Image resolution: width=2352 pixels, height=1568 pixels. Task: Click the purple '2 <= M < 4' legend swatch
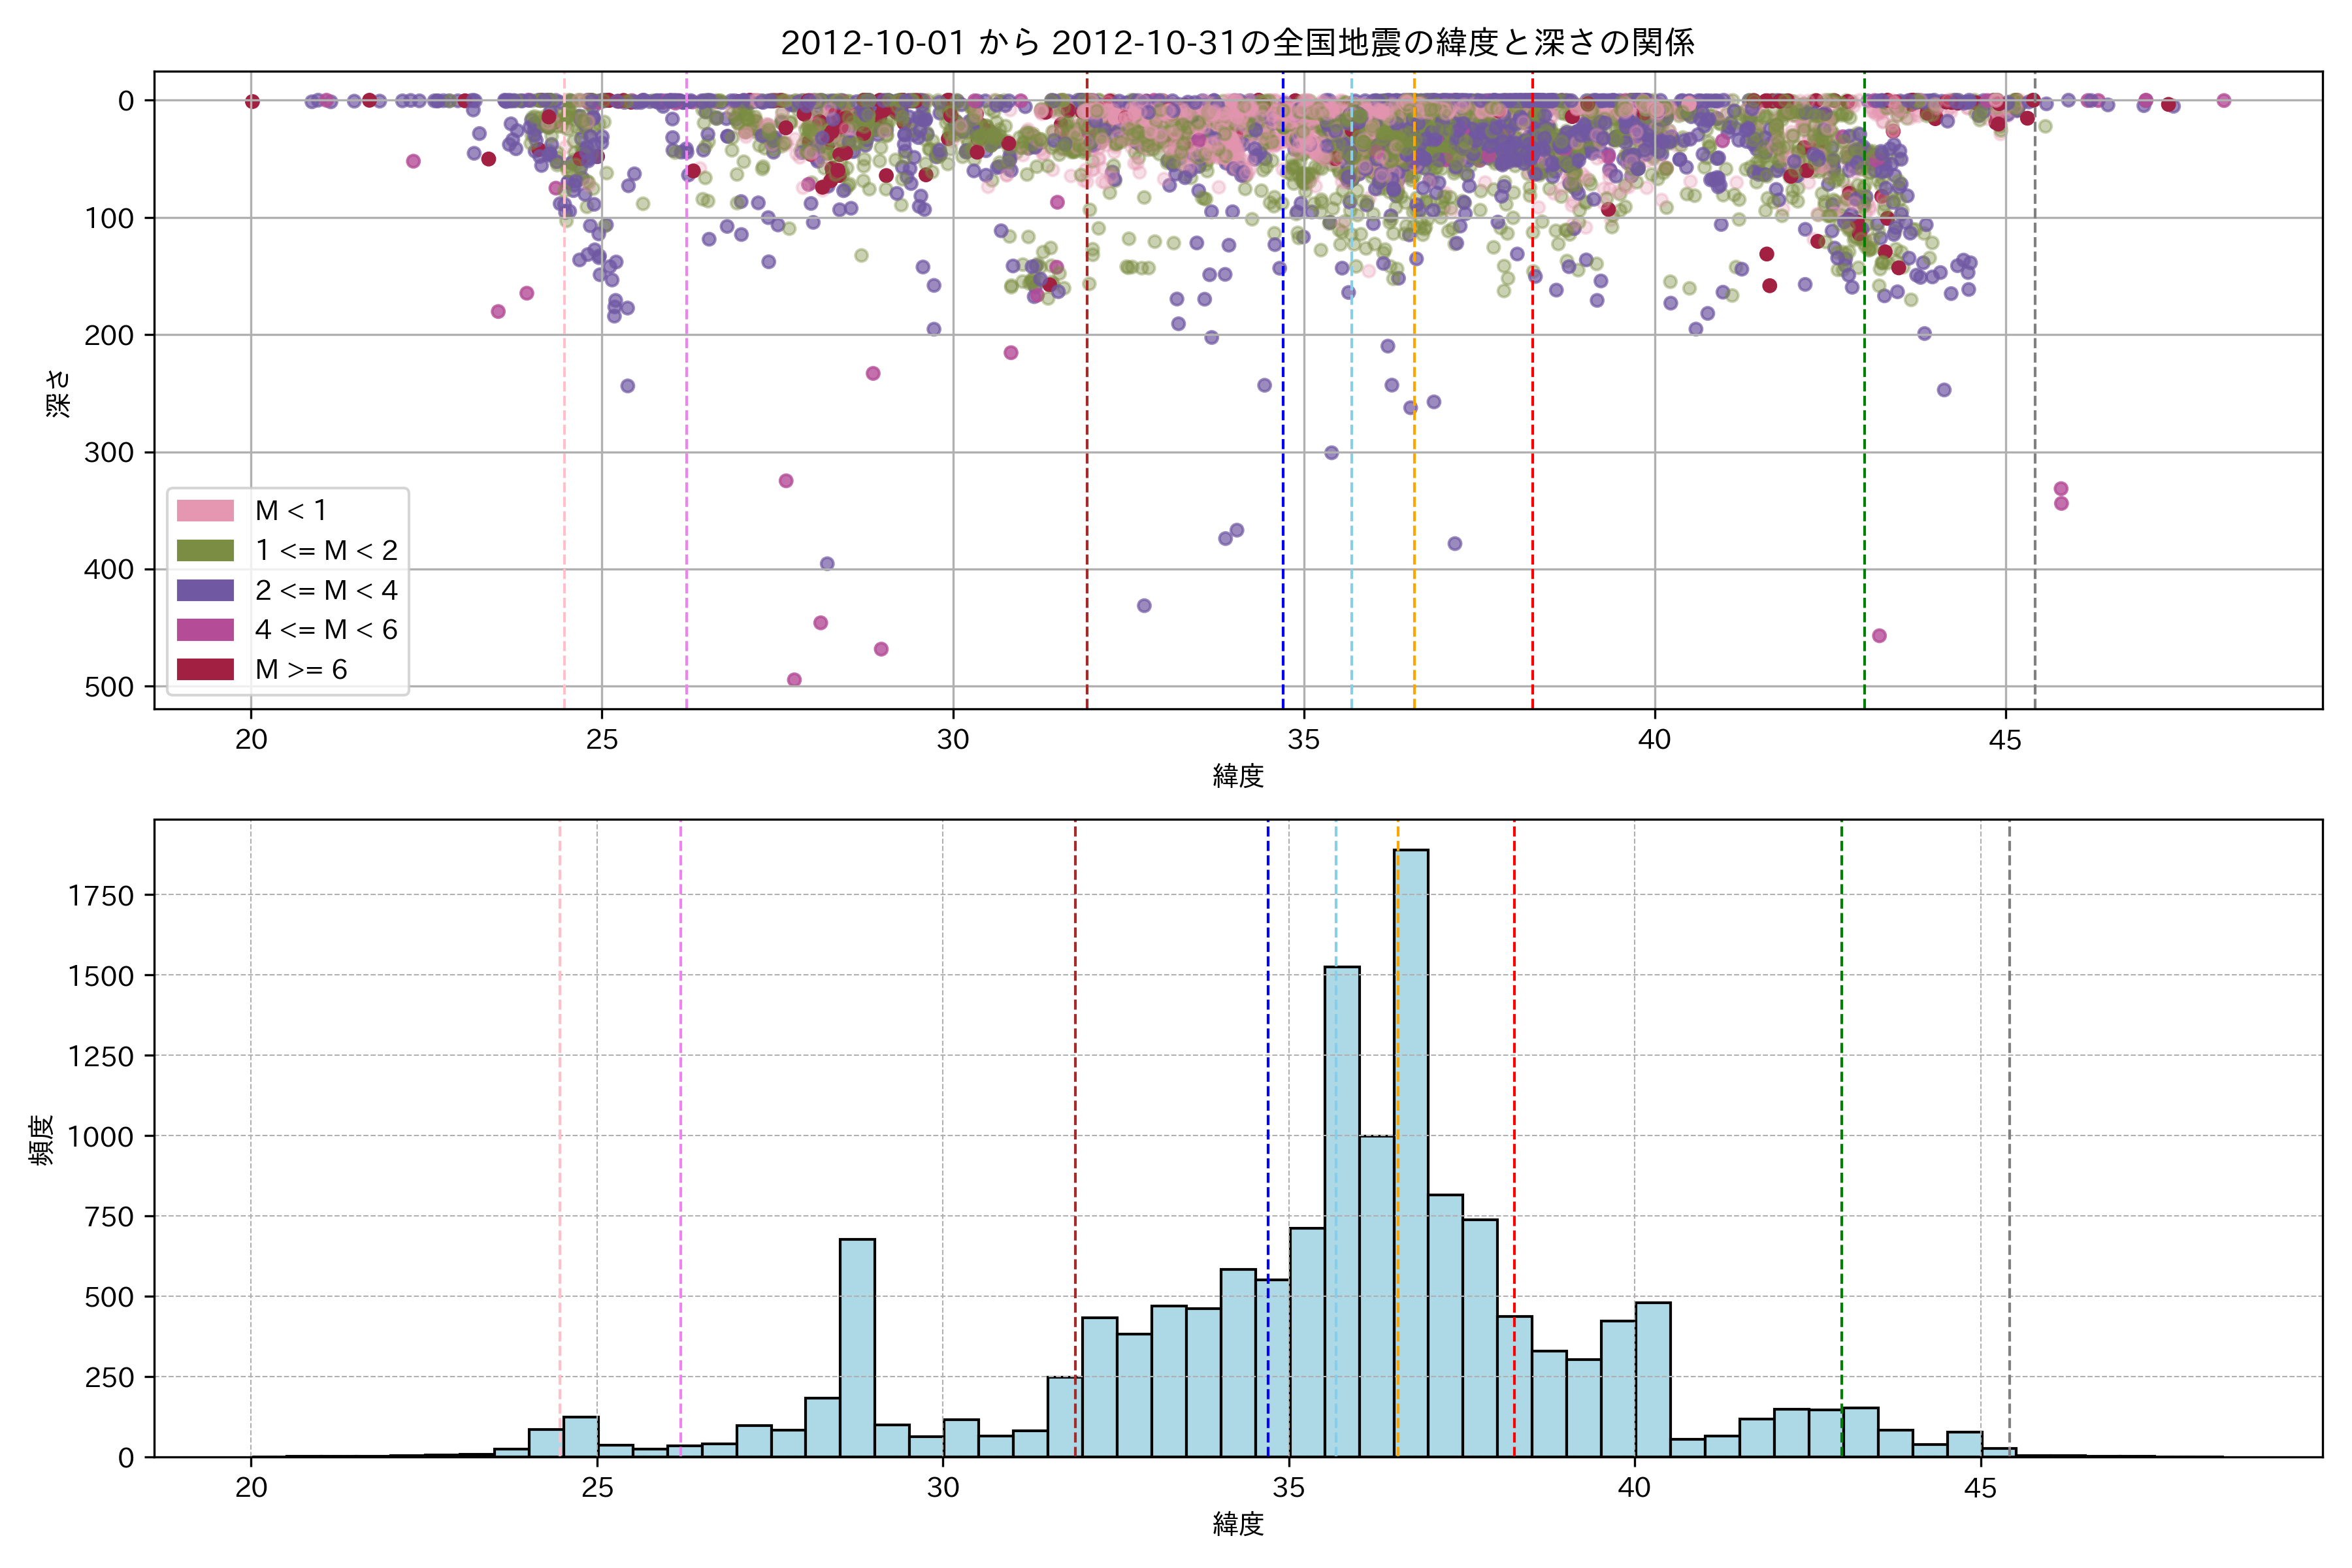pos(205,590)
